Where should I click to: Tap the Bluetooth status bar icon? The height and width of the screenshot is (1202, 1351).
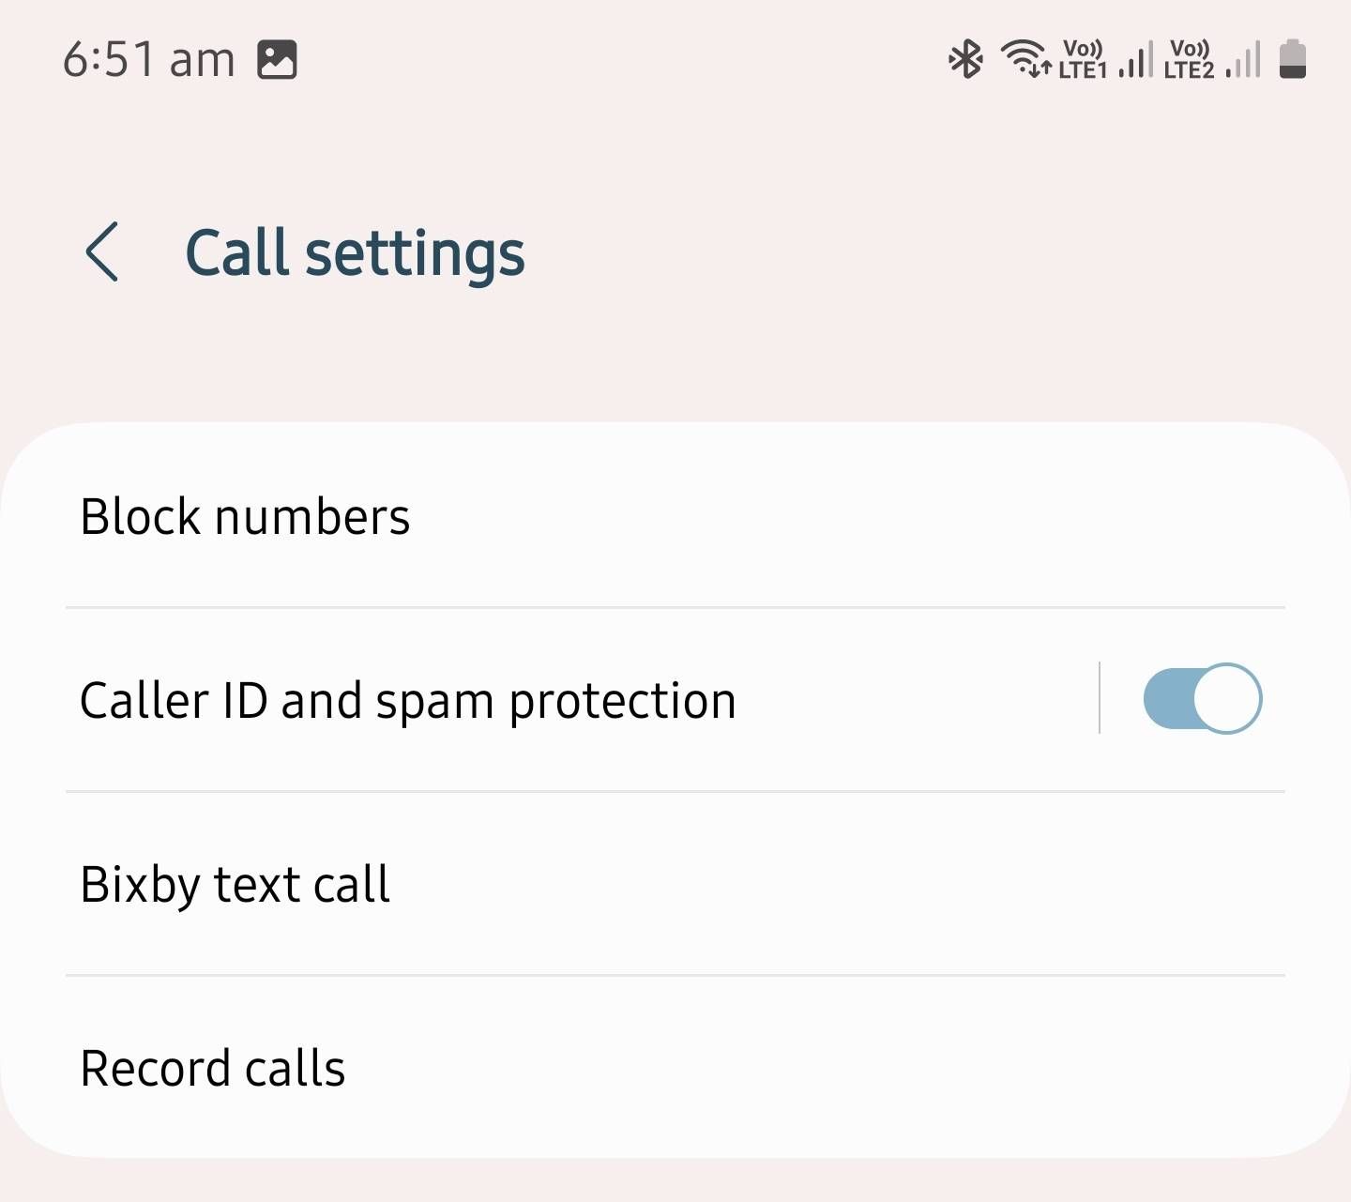(964, 59)
